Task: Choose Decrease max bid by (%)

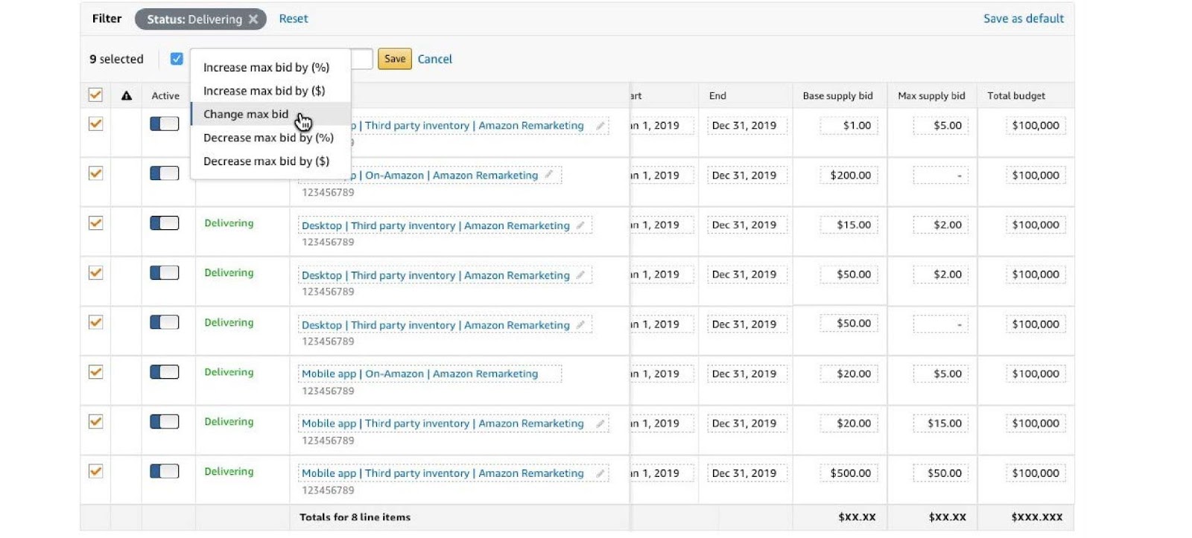Action: (x=270, y=138)
